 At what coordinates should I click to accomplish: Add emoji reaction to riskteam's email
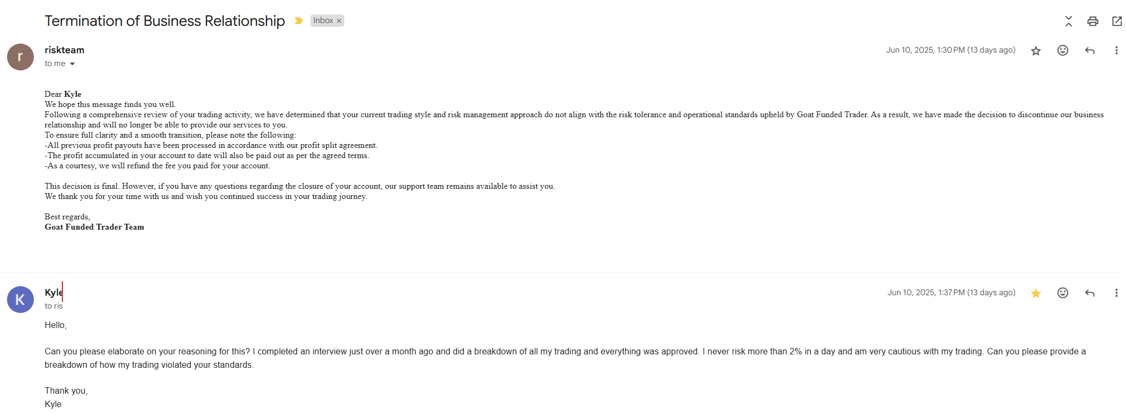pos(1063,51)
